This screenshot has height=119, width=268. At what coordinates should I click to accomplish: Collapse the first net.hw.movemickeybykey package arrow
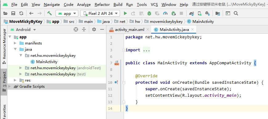tap(21, 55)
